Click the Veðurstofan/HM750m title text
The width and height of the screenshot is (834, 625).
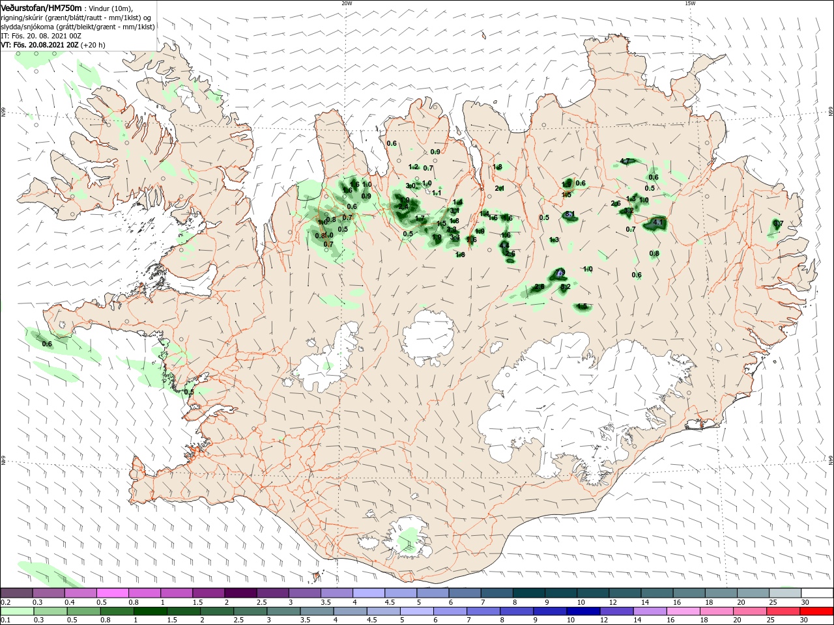41,7
